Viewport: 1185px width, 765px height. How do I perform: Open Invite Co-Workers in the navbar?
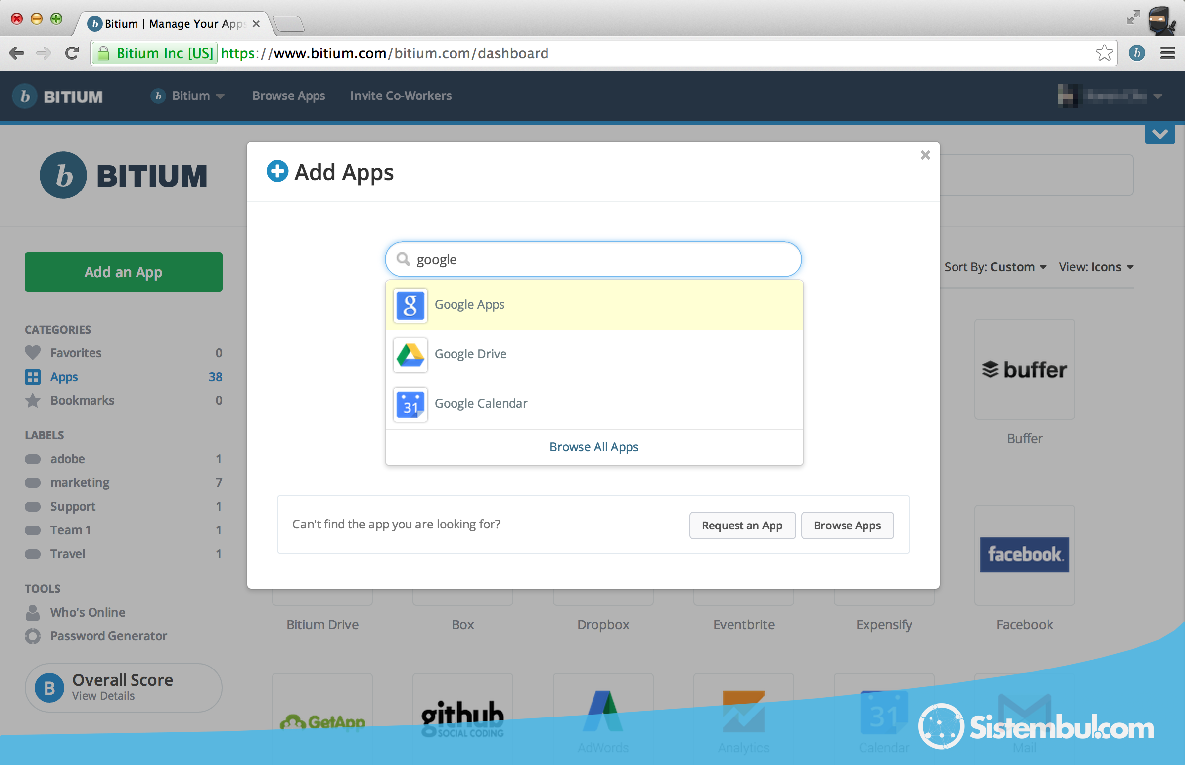[x=401, y=96]
